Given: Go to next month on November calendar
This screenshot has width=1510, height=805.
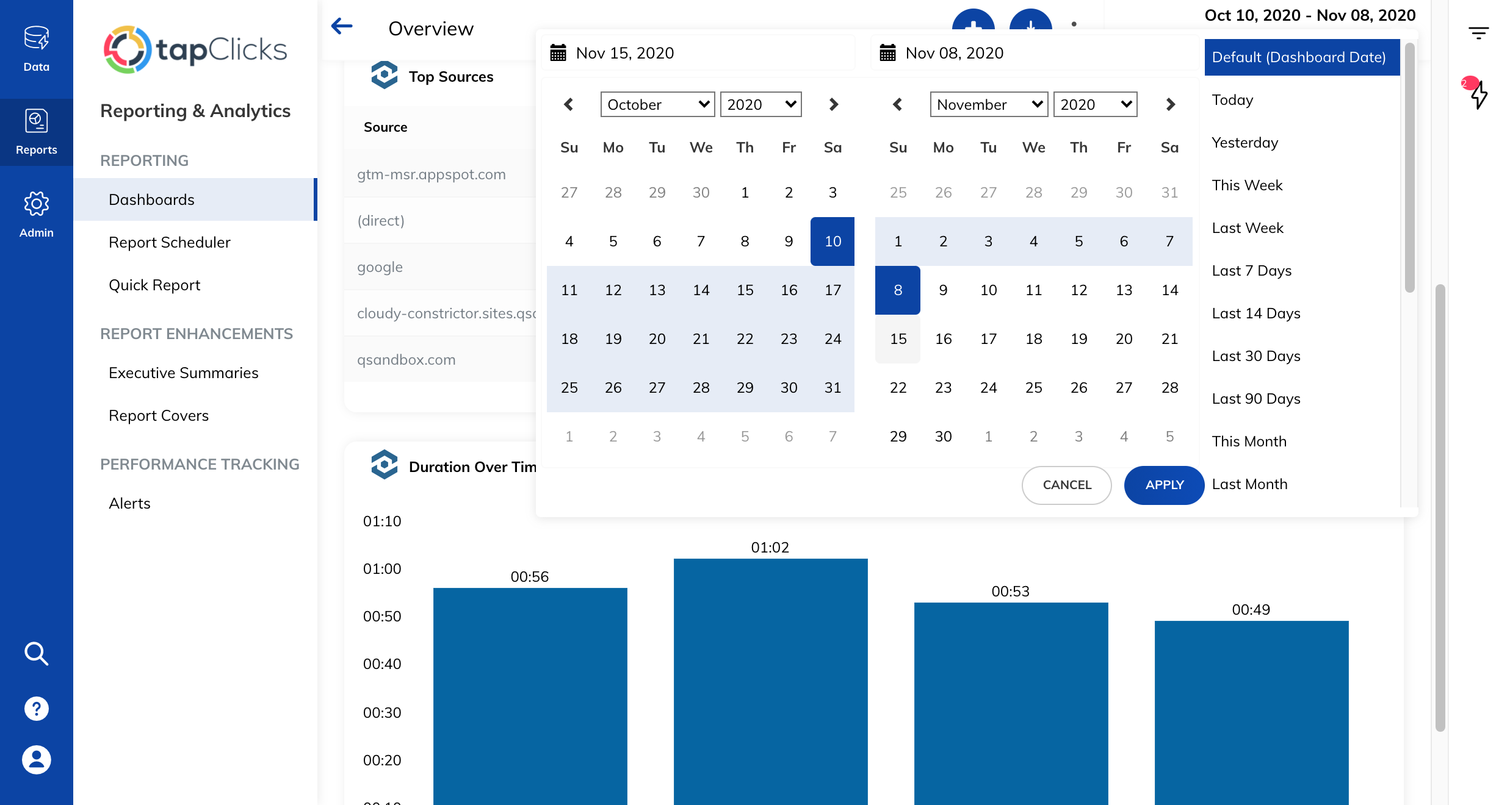Looking at the screenshot, I should point(1170,104).
